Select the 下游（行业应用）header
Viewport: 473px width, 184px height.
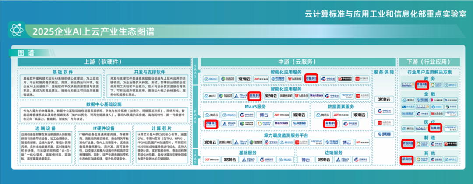(430, 62)
